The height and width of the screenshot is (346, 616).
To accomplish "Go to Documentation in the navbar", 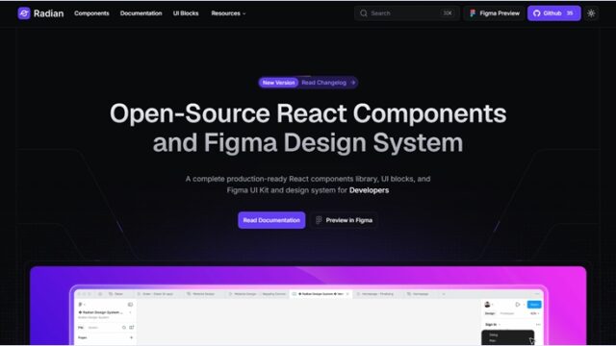I will click(141, 13).
